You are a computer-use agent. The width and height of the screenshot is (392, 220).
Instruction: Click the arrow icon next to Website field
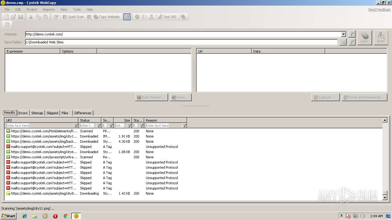[x=352, y=34]
